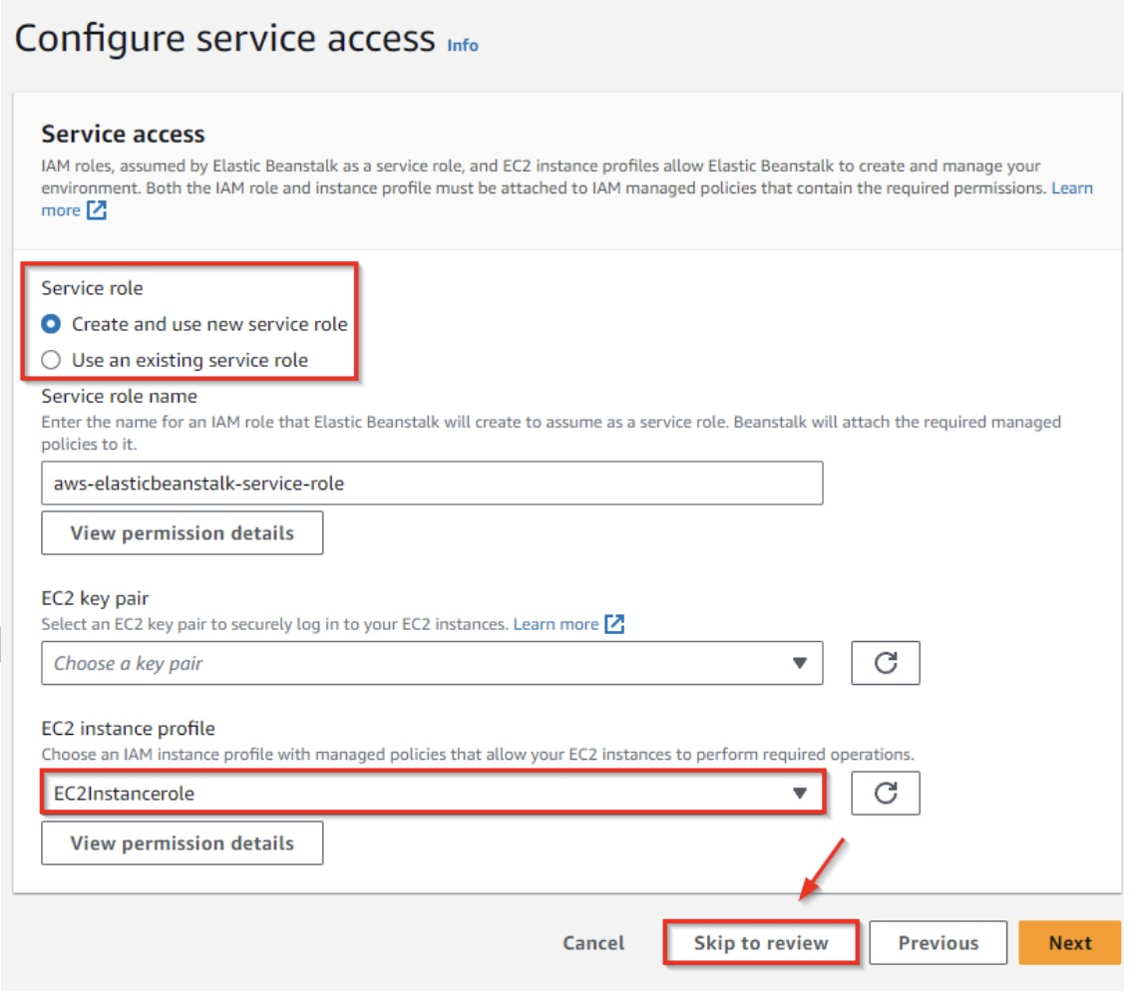
Task: Open the Info link beside the page title
Action: tap(462, 46)
